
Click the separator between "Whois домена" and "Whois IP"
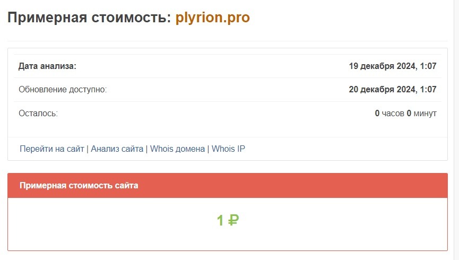[208, 149]
